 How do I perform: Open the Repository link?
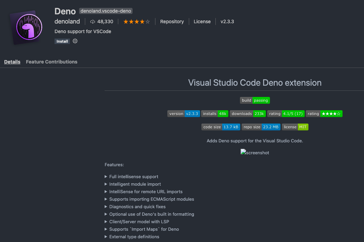click(172, 22)
